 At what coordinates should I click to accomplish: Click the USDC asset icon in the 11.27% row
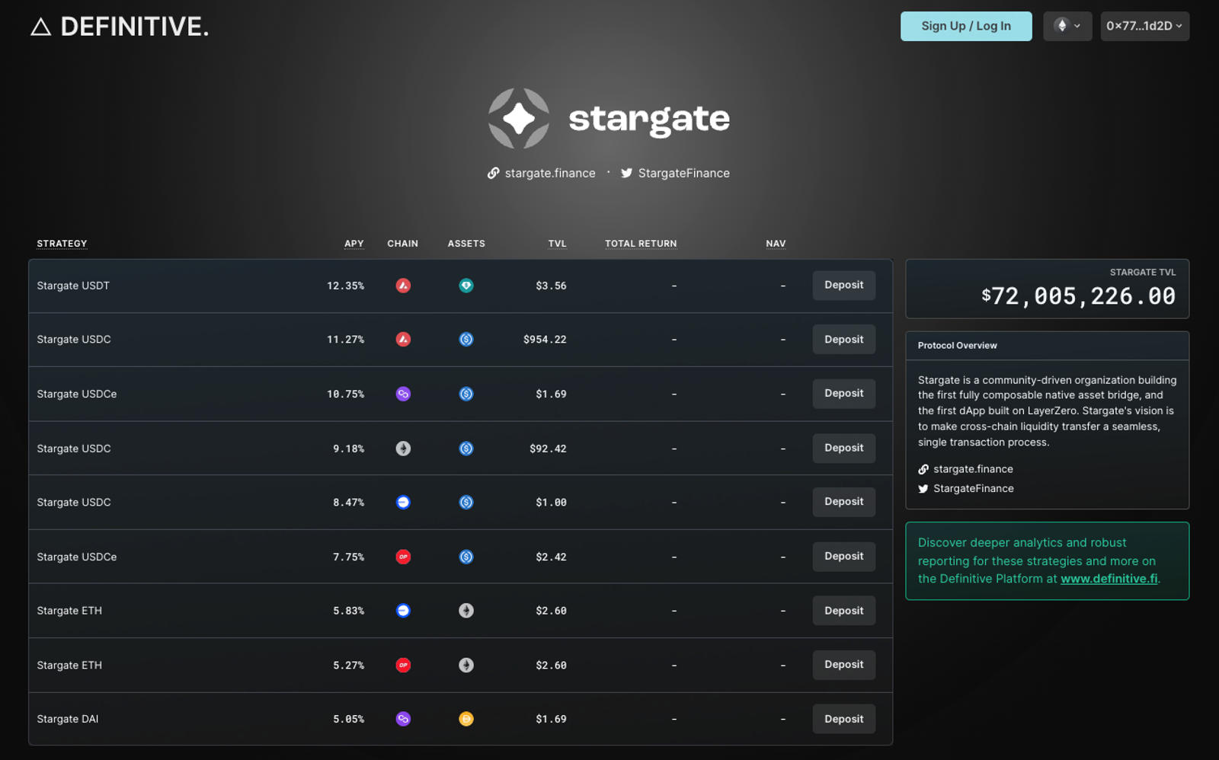[466, 340]
